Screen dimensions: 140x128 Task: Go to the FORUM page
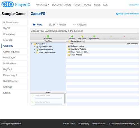[x=78, y=5]
